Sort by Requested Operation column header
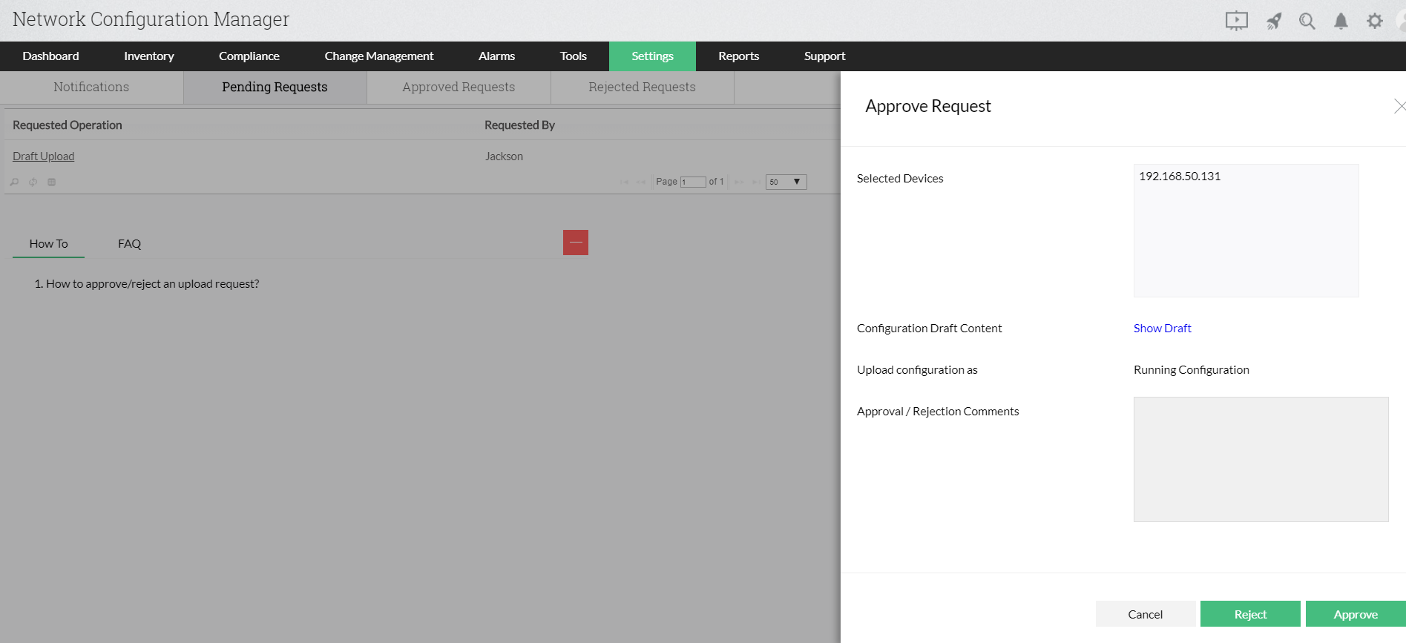This screenshot has height=643, width=1406. click(68, 125)
